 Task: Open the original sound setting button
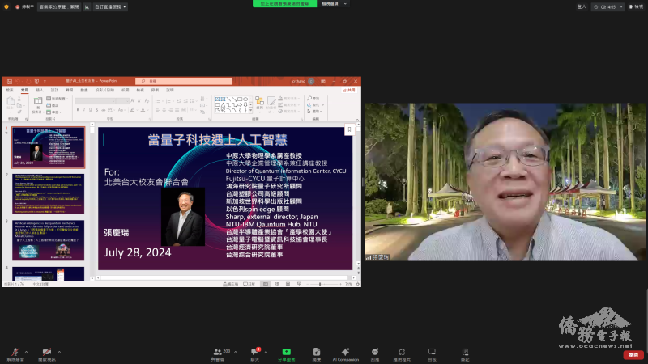point(59,6)
